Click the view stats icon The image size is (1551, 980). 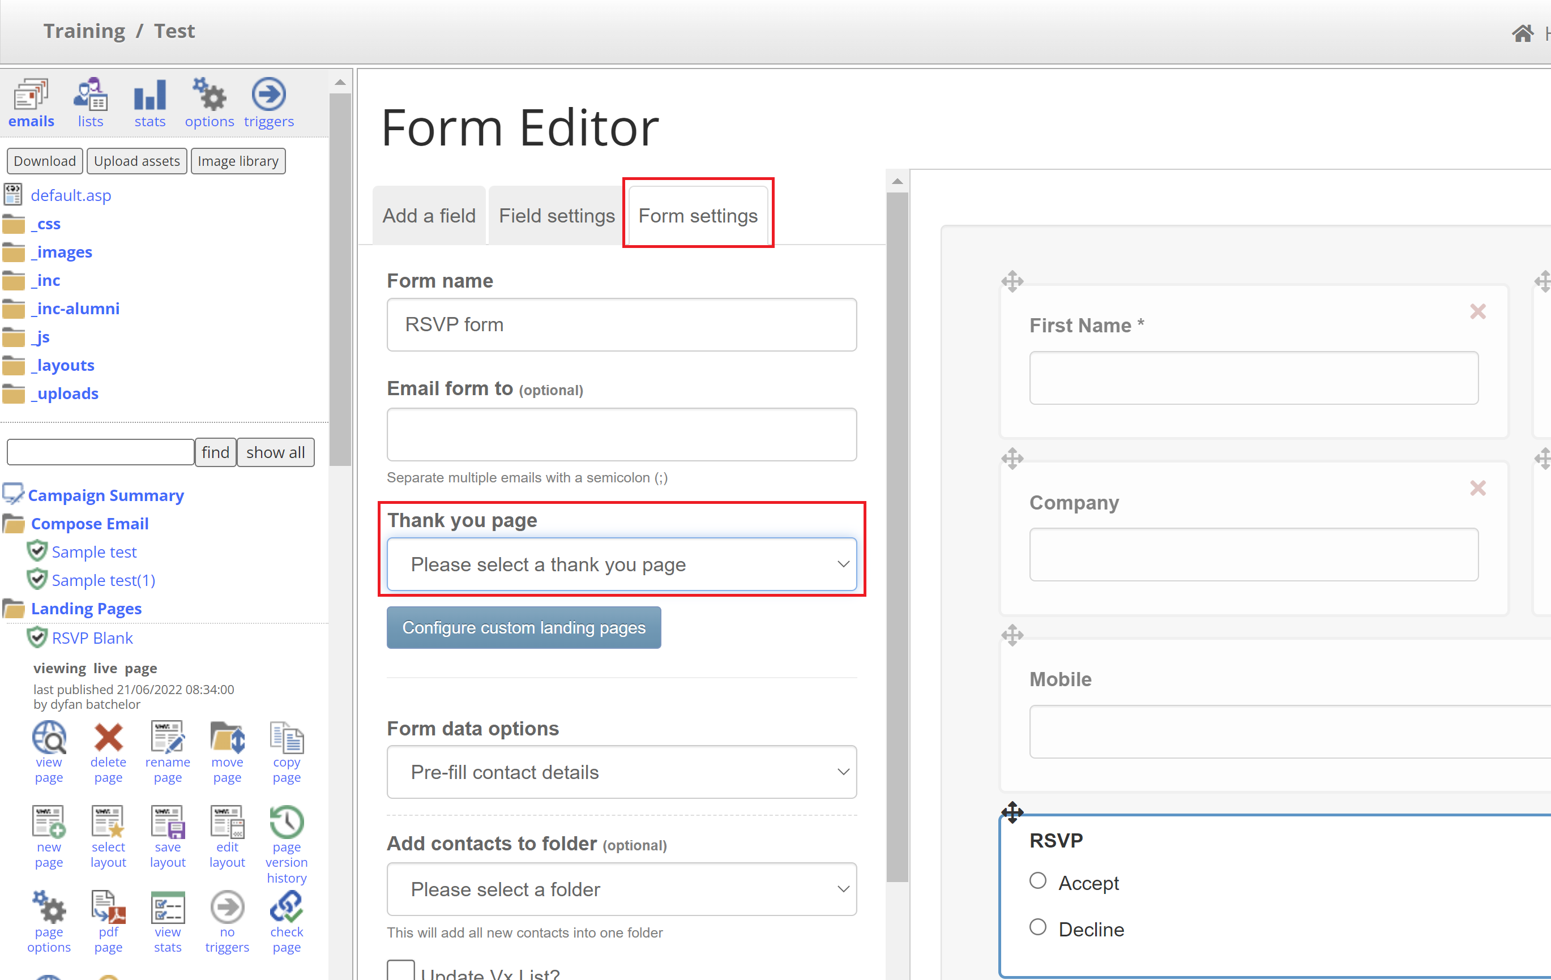click(168, 907)
